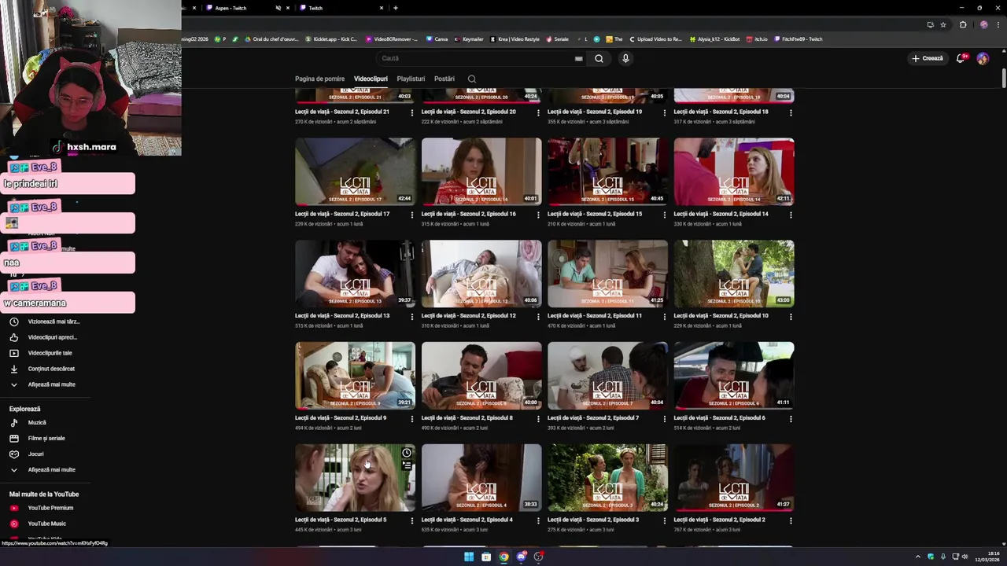Click the page vertical scrollbar
Screen dimensions: 1007x566
coord(1004,79)
